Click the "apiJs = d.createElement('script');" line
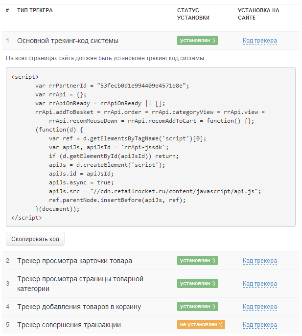Screen dimensions: 302x336 [x=107, y=165]
